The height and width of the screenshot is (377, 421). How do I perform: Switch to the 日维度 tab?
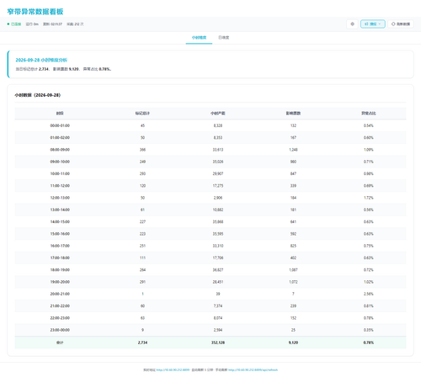[224, 38]
